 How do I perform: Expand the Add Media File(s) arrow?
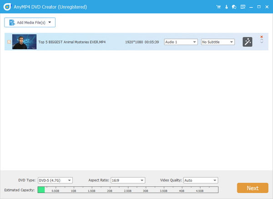50,22
